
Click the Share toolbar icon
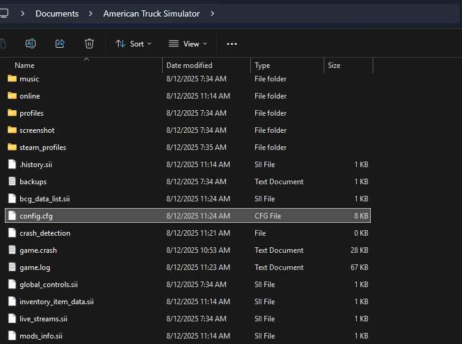60,44
